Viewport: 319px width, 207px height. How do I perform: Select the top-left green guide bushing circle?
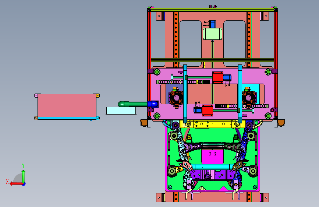coord(157,72)
